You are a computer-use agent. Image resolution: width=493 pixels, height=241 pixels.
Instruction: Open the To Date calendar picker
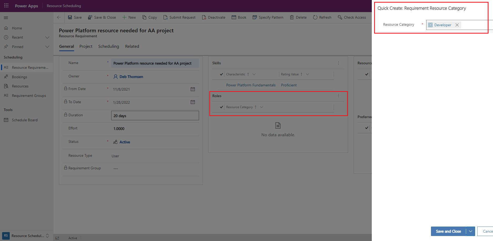[x=193, y=102]
